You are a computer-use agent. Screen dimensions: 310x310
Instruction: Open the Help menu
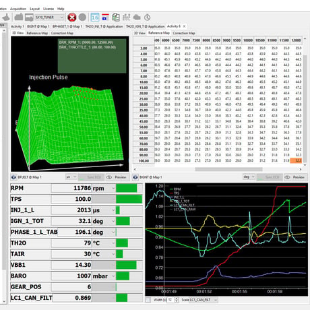click(x=61, y=9)
